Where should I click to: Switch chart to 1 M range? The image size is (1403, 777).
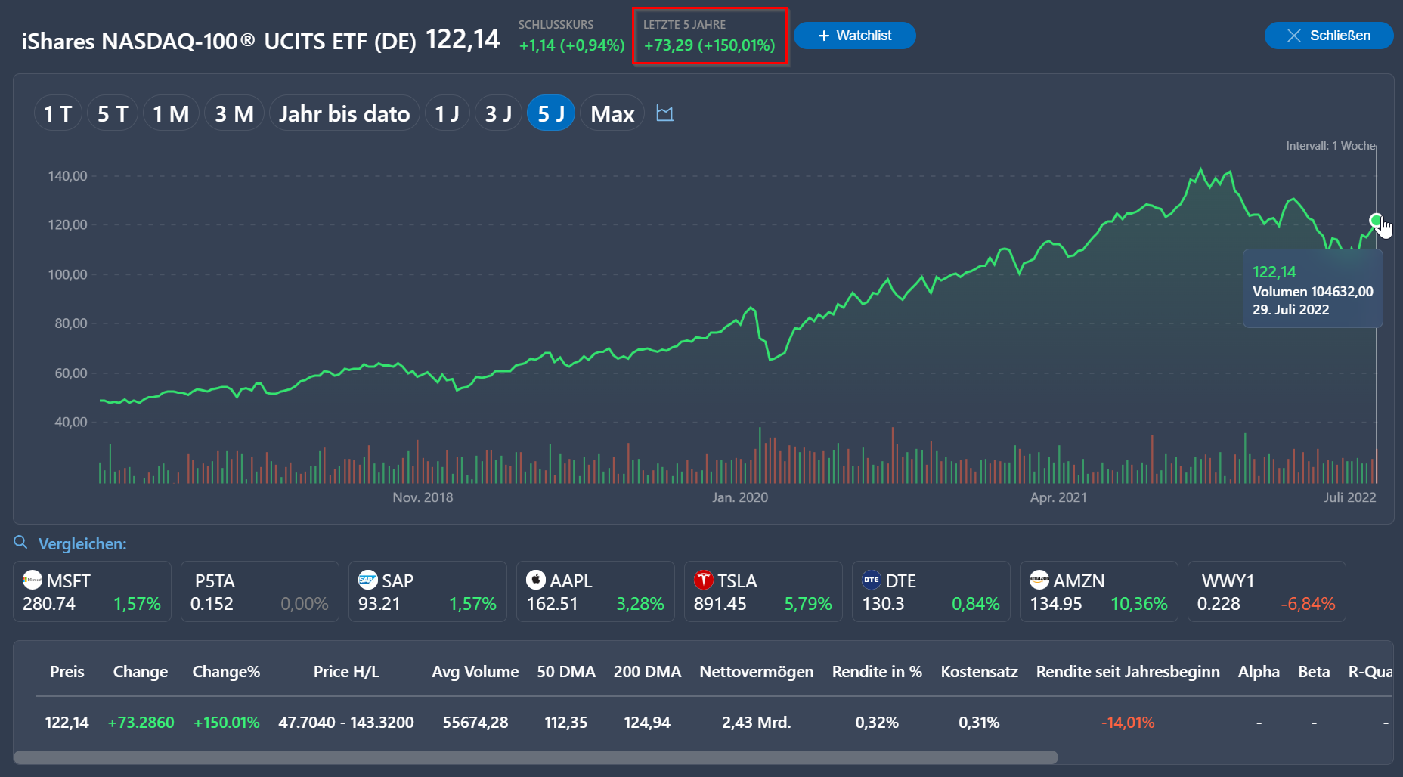coord(171,113)
